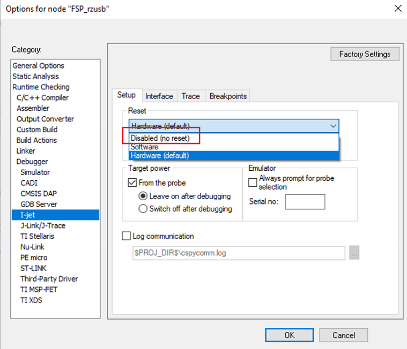Close the Options dialog window
This screenshot has height=349, width=407.
397,8
